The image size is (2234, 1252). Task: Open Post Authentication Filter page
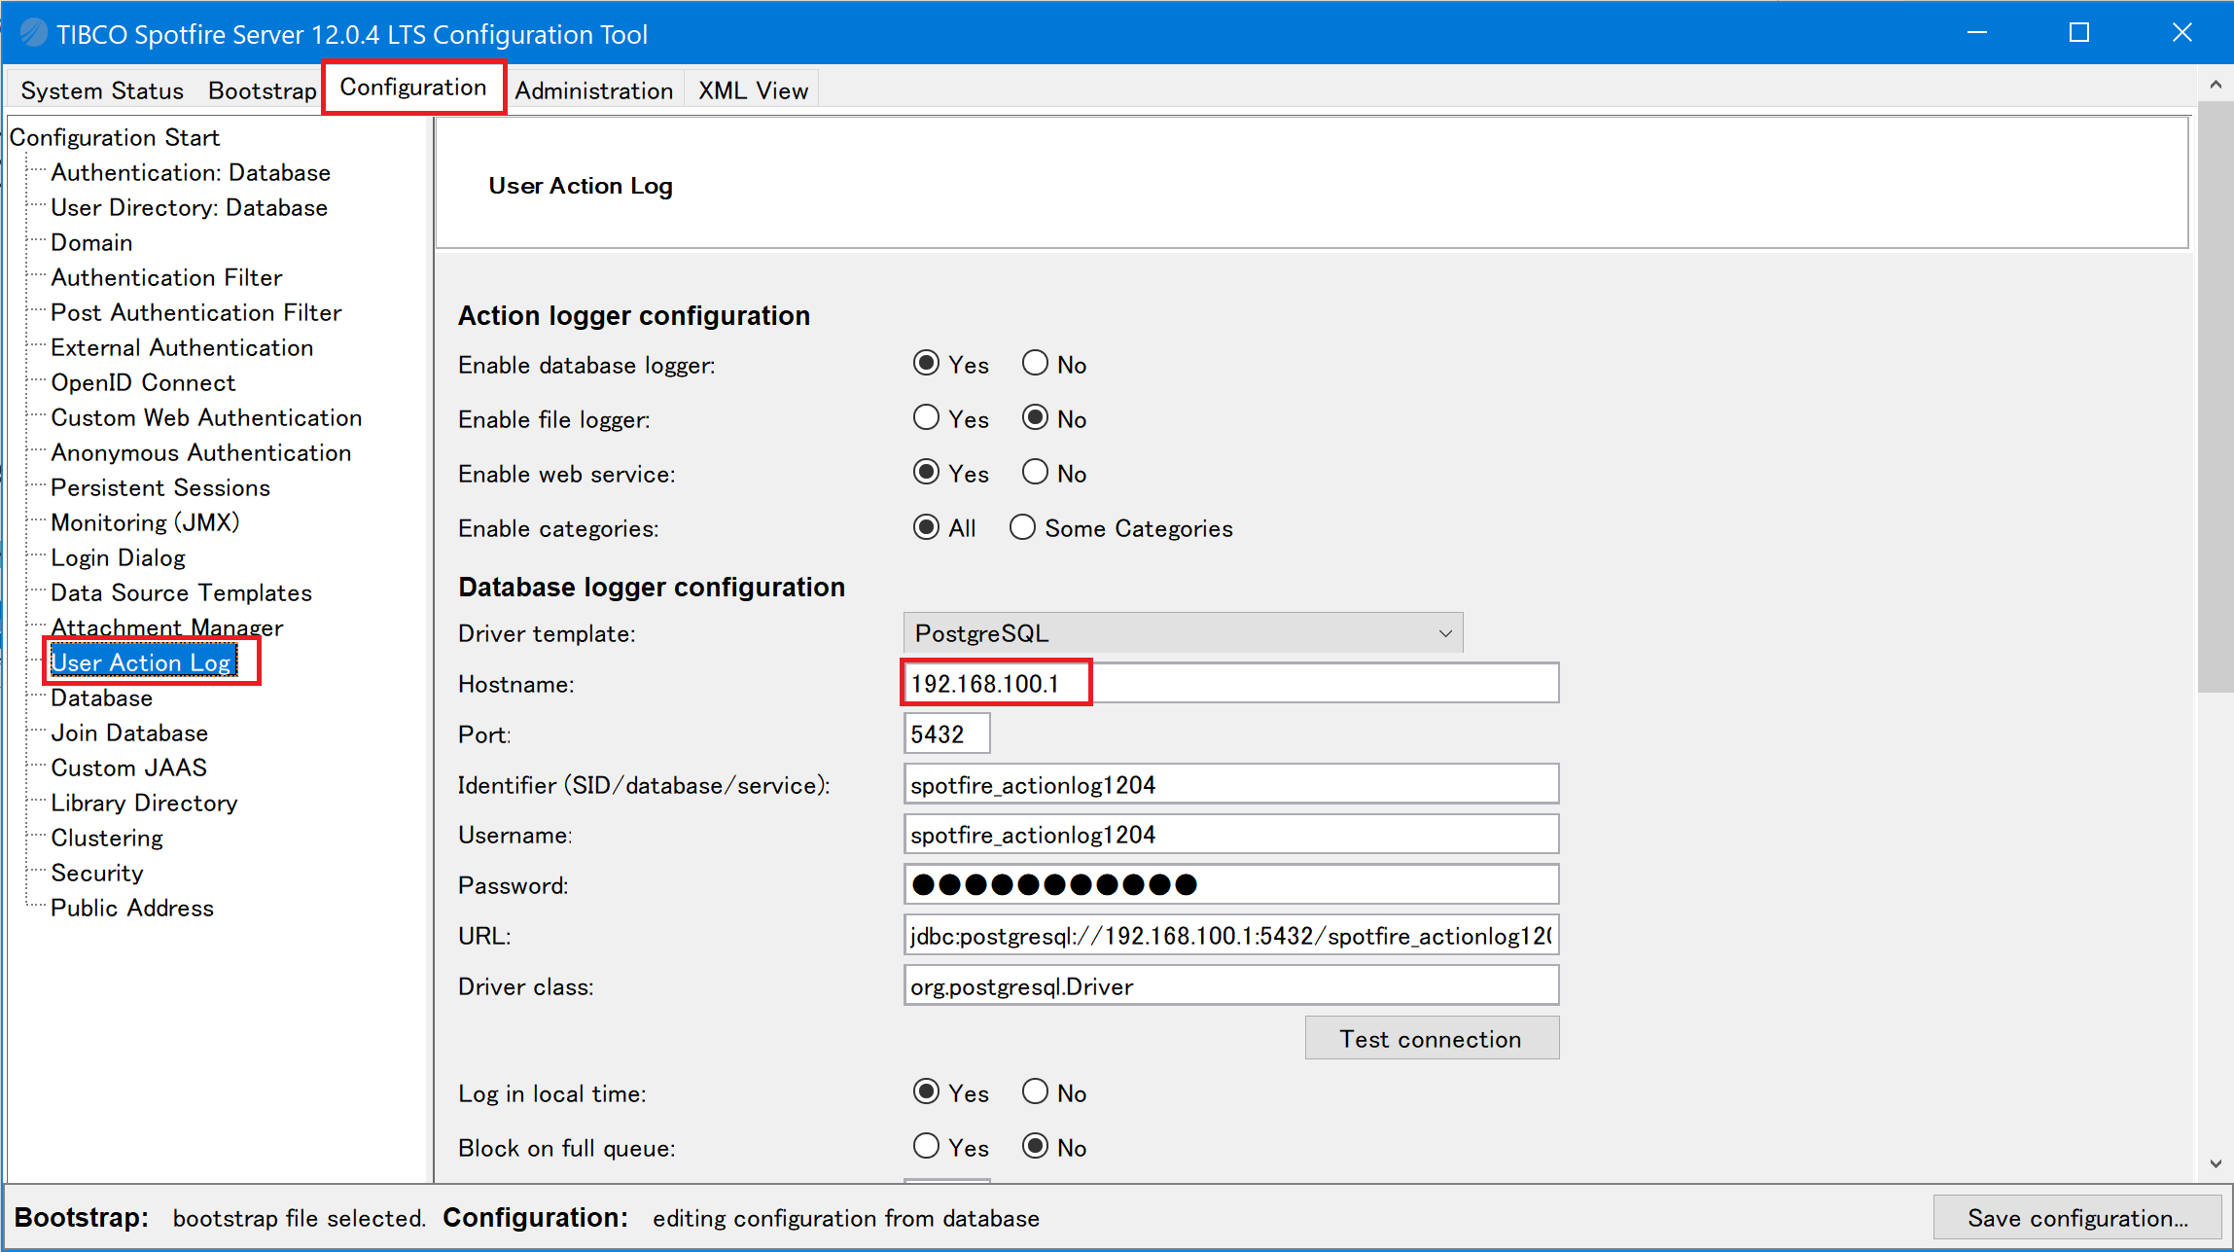coord(196,312)
